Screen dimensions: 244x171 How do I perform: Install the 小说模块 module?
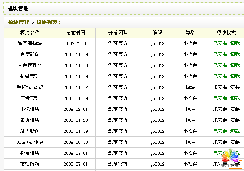(x=235, y=109)
